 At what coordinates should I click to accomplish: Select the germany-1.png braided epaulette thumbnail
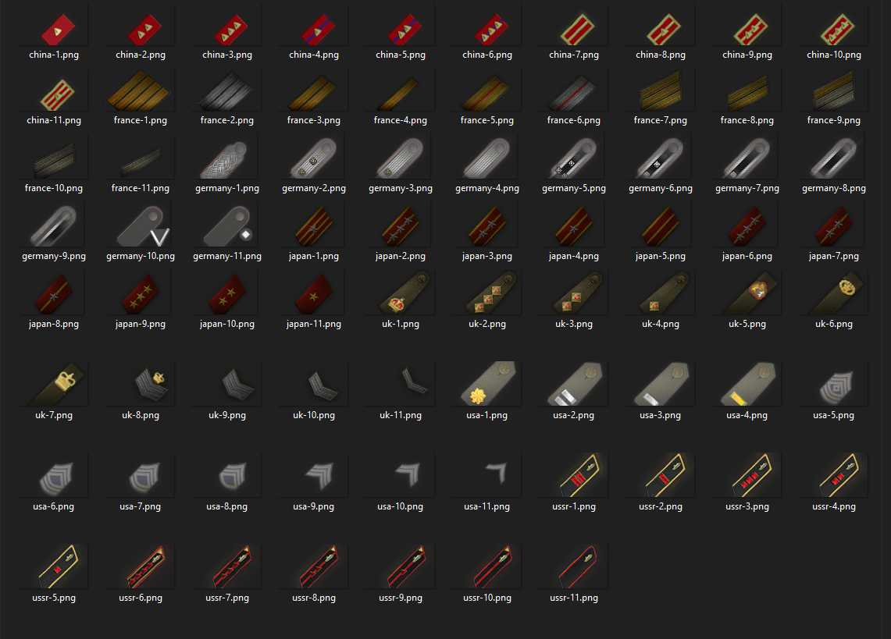pos(224,160)
